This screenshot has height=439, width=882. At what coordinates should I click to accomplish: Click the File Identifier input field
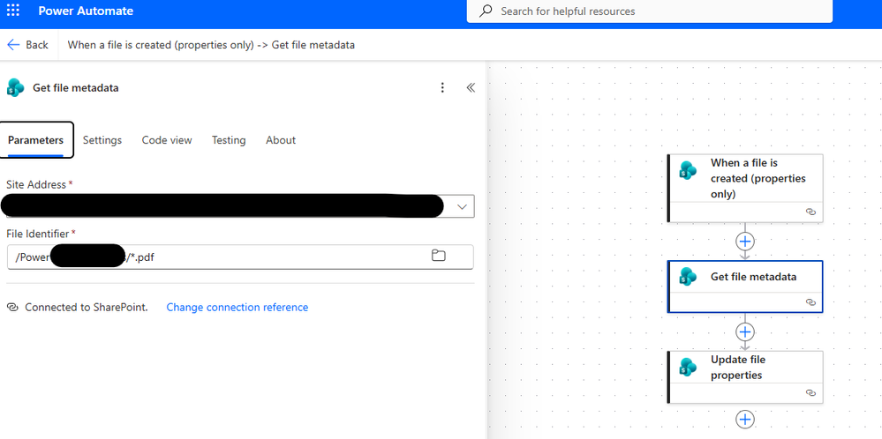click(240, 257)
